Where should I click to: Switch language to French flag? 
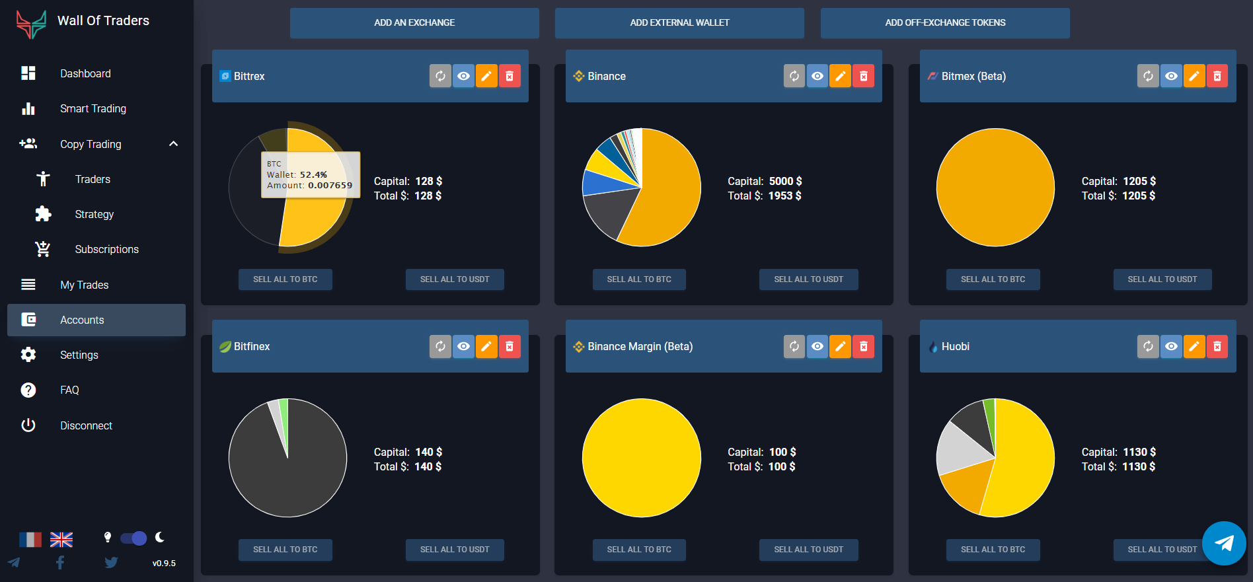(30, 540)
